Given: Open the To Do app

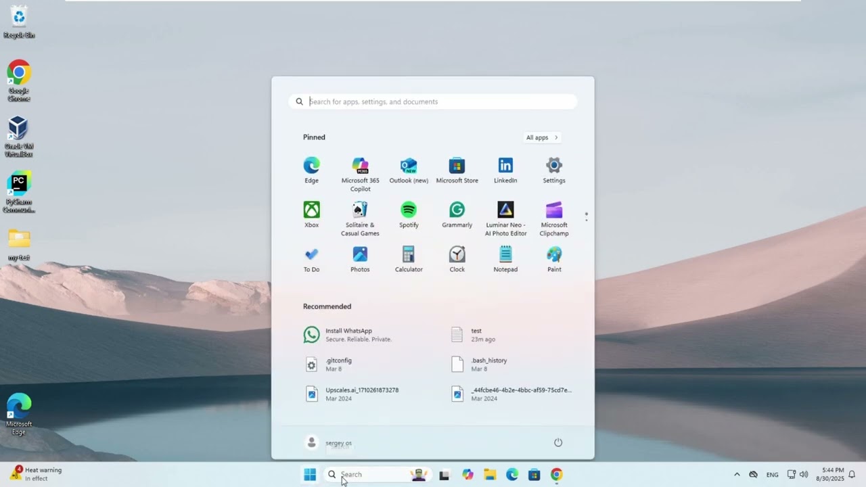Looking at the screenshot, I should (311, 260).
